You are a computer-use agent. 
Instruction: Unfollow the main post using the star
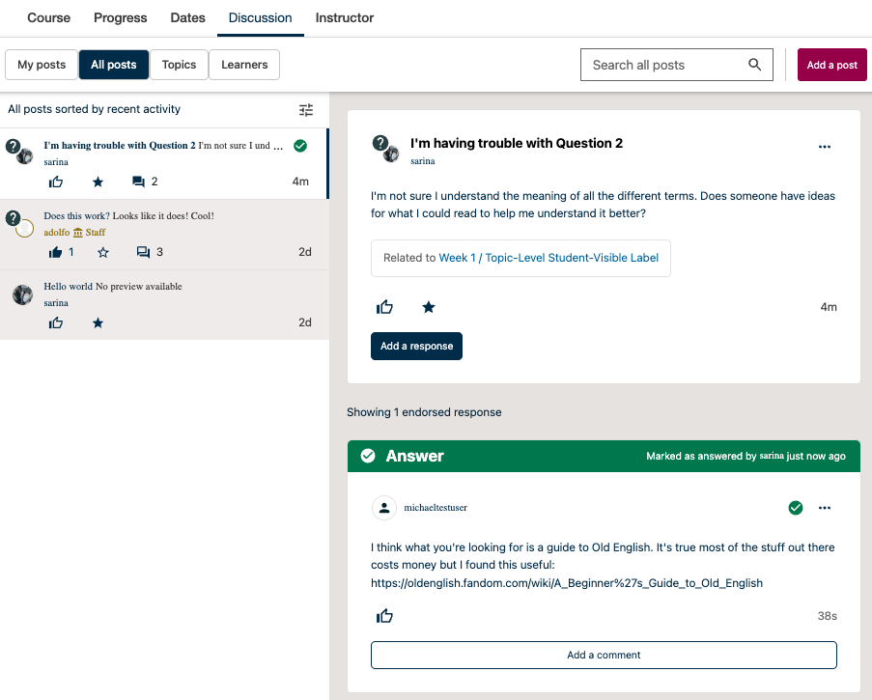point(429,307)
